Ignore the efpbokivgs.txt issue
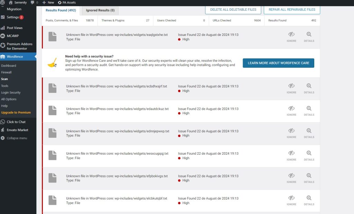The image size is (354, 214). point(291,178)
